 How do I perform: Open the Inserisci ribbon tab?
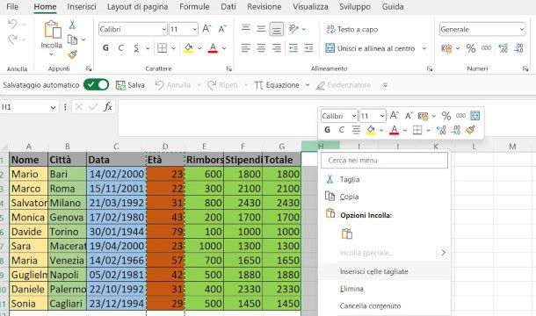82,6
